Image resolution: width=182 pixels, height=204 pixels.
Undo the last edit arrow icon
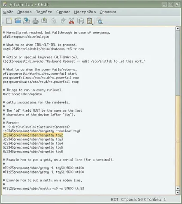click(x=54, y=21)
